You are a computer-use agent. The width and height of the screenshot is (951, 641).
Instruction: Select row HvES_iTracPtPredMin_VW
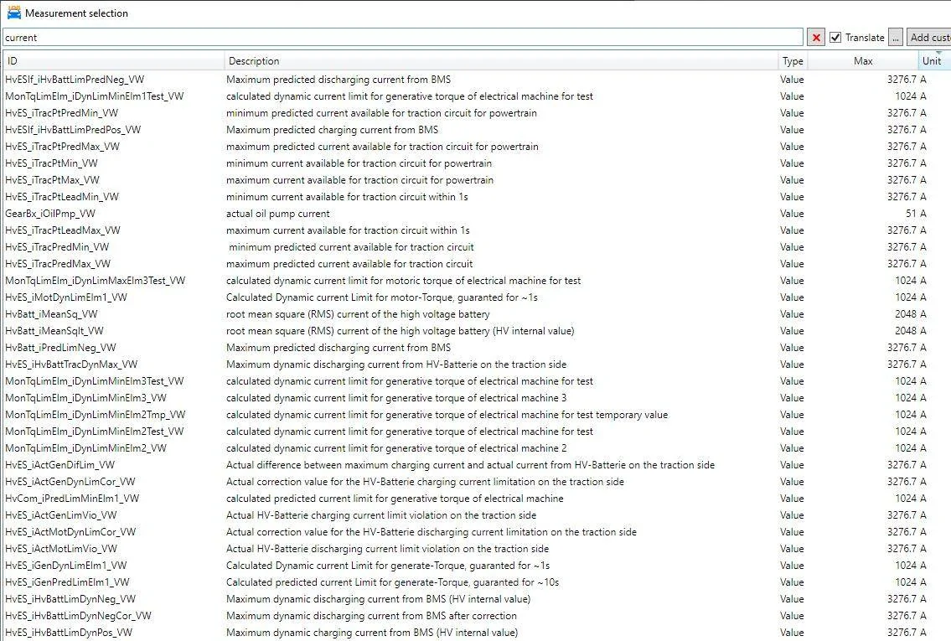[476, 113]
